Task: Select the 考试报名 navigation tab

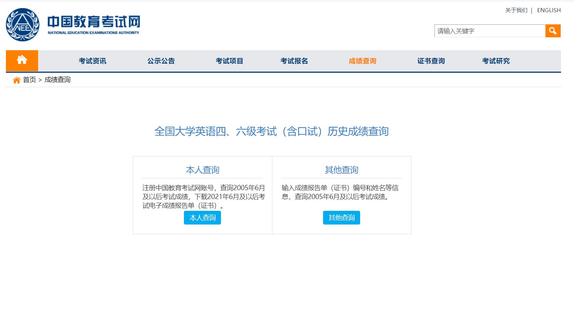Action: 294,61
